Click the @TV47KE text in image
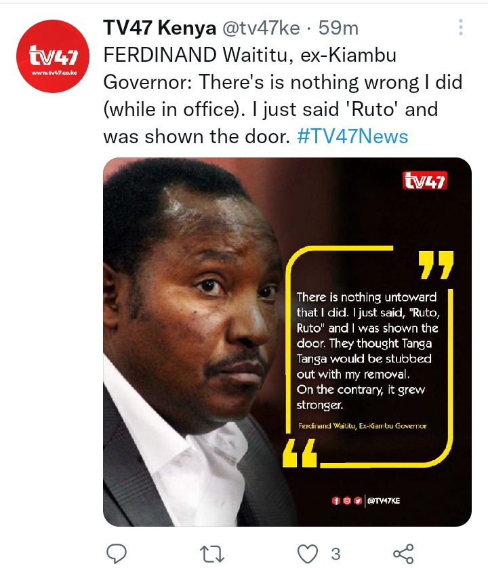 [384, 501]
